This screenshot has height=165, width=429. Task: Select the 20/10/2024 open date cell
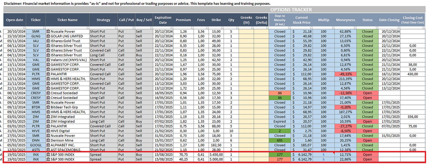pyautogui.click(x=15, y=31)
